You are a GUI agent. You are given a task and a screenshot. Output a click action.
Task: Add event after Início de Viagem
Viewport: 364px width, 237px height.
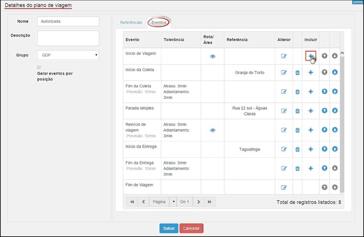[311, 56]
